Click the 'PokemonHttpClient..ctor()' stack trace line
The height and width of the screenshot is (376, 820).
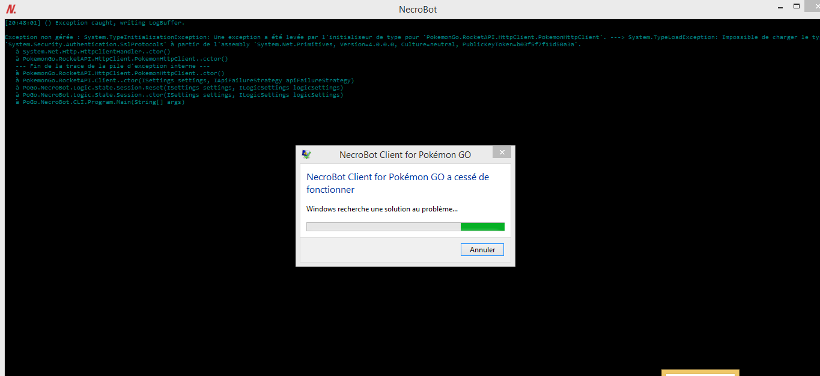(120, 73)
